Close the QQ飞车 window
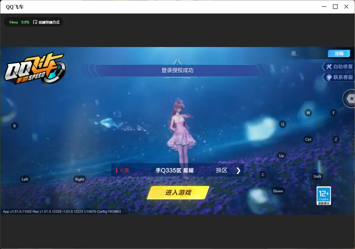 346,7
